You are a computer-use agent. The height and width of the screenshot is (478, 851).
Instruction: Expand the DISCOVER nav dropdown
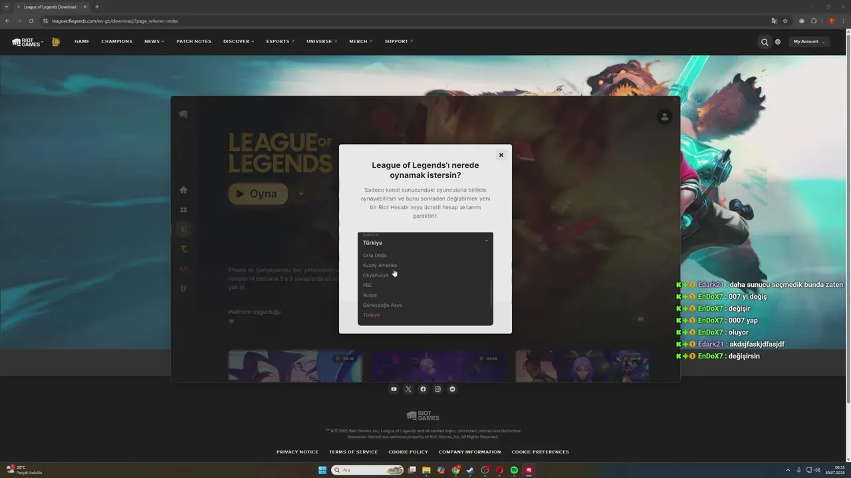coord(239,41)
